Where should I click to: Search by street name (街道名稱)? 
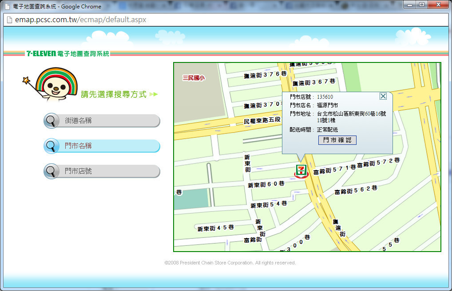(102, 121)
